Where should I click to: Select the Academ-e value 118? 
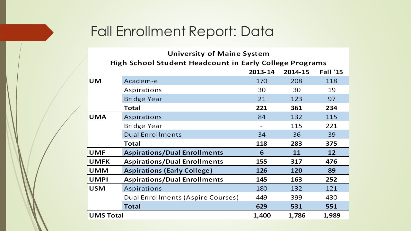(x=331, y=81)
